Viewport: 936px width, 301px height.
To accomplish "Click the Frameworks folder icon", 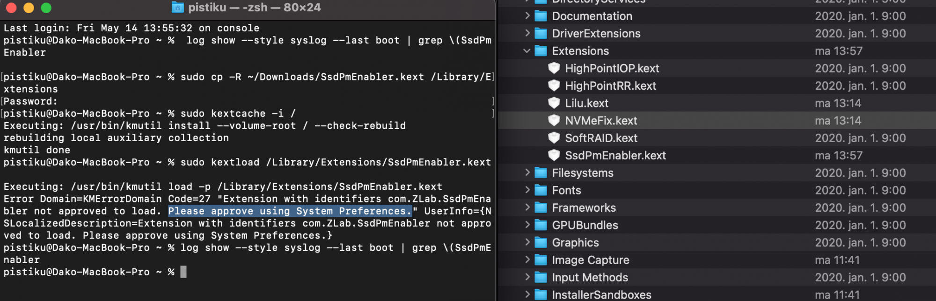I will pyautogui.click(x=541, y=208).
